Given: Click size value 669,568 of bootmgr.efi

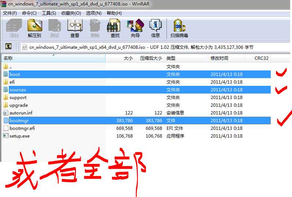Looking at the screenshot, I should [125, 128].
